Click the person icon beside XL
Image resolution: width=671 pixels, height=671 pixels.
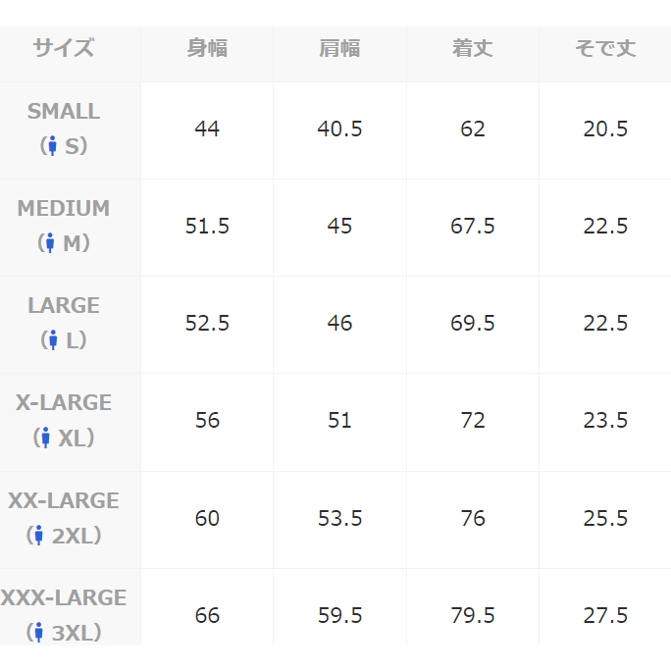click(x=43, y=438)
